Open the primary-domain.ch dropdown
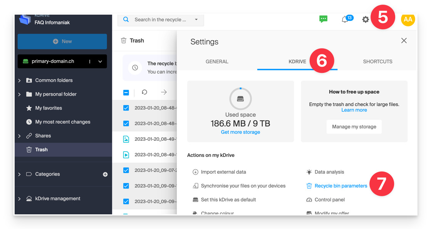Screen dimensions: 431x229 (x=100, y=61)
